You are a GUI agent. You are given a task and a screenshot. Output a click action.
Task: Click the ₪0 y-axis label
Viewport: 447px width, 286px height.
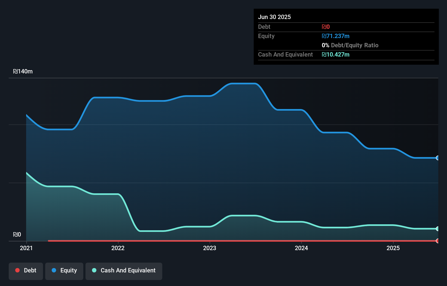[17, 235]
